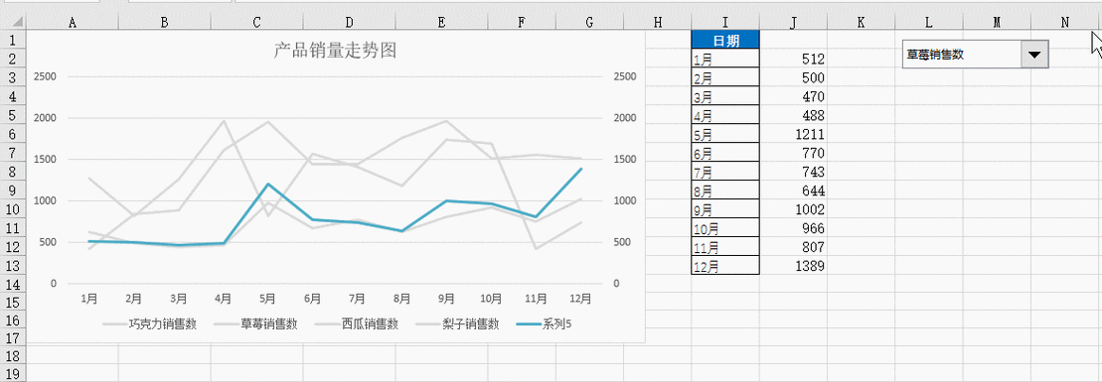Click the 5月 label on chart axis
The image size is (1102, 382).
click(x=267, y=299)
